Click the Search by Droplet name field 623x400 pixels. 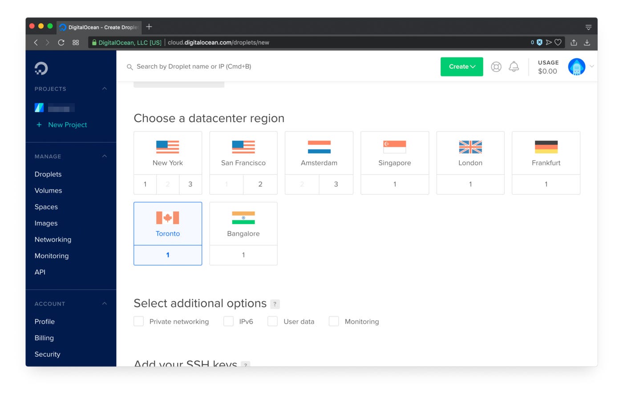(194, 67)
